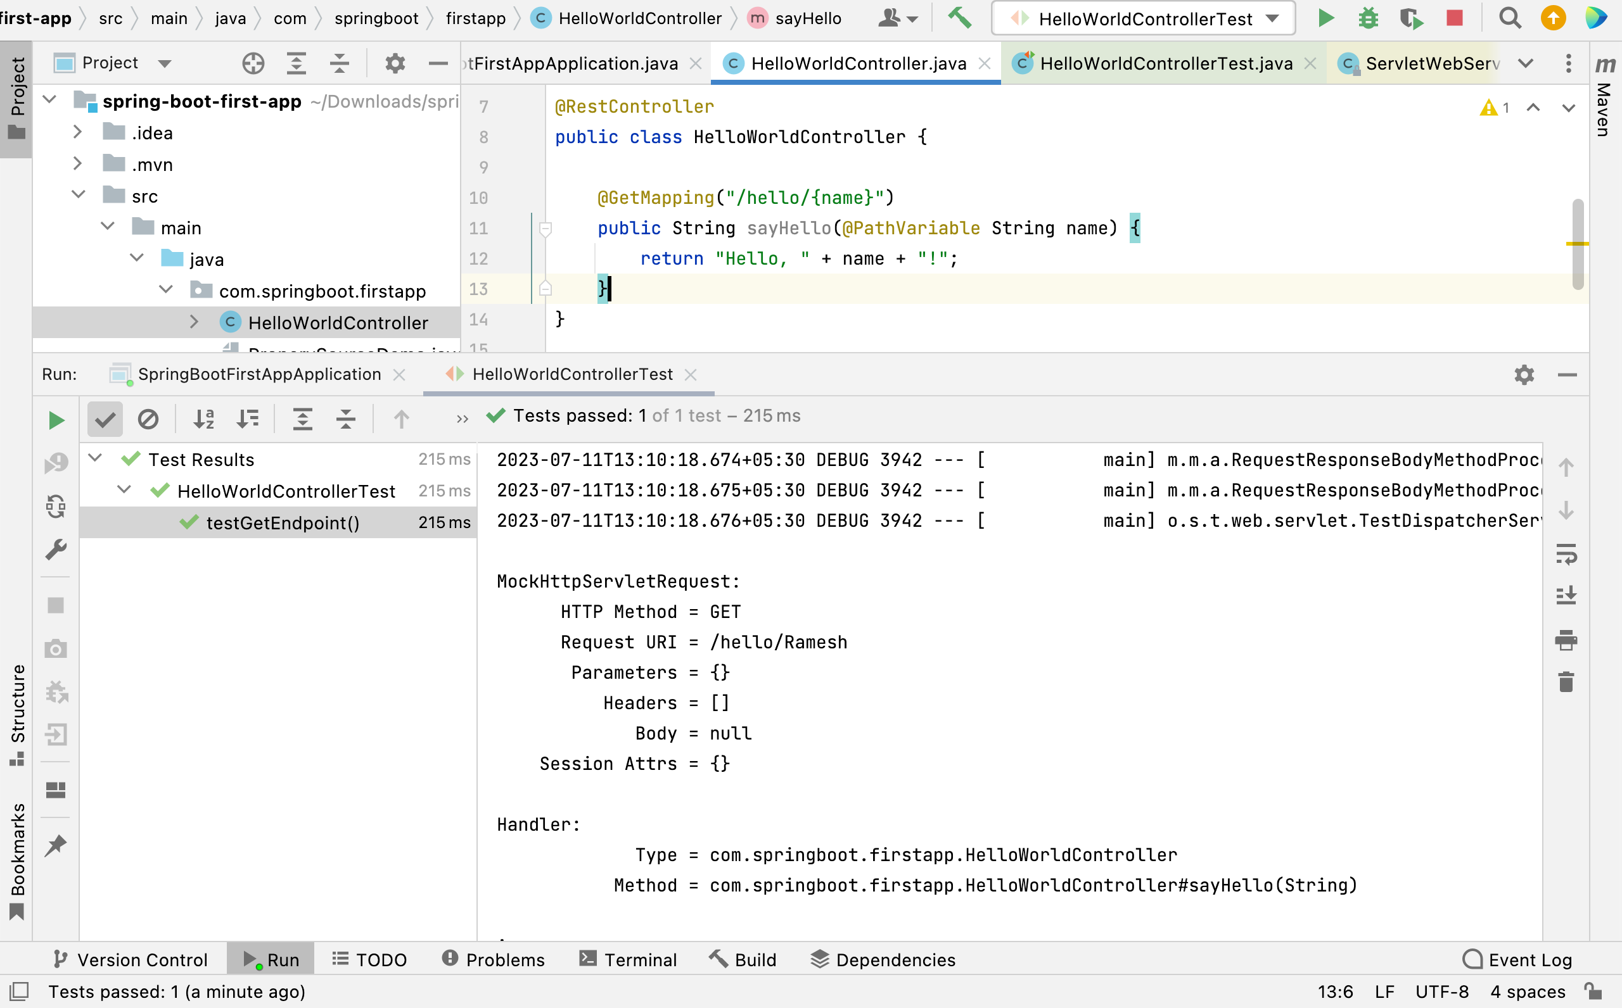Open Run panel settings gear
Screen dimensions: 1622x1008
pyautogui.click(x=1524, y=375)
